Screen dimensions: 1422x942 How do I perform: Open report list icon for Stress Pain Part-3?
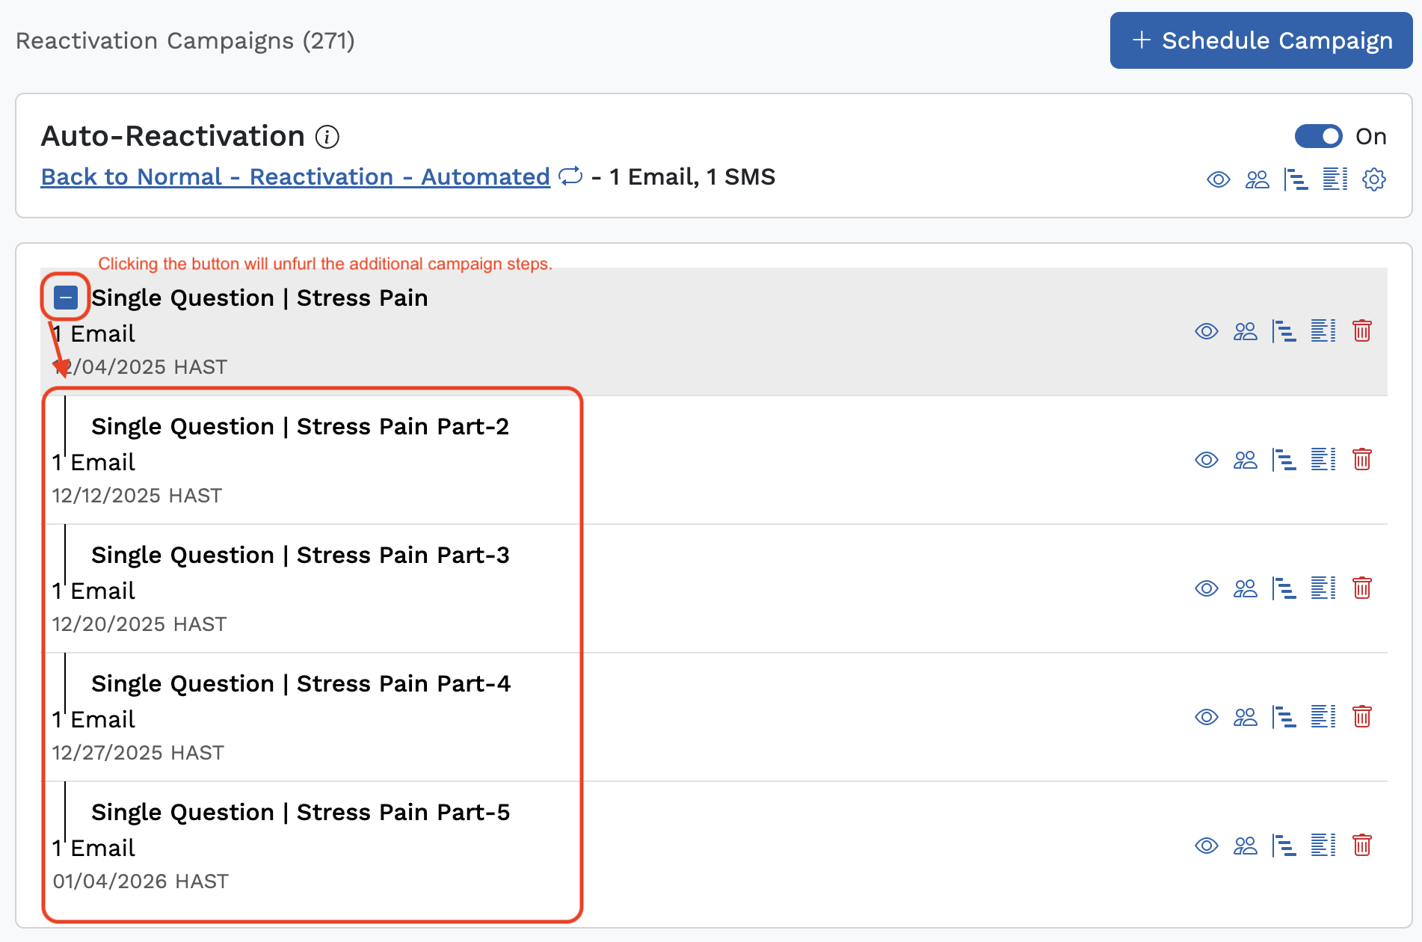pos(1323,588)
